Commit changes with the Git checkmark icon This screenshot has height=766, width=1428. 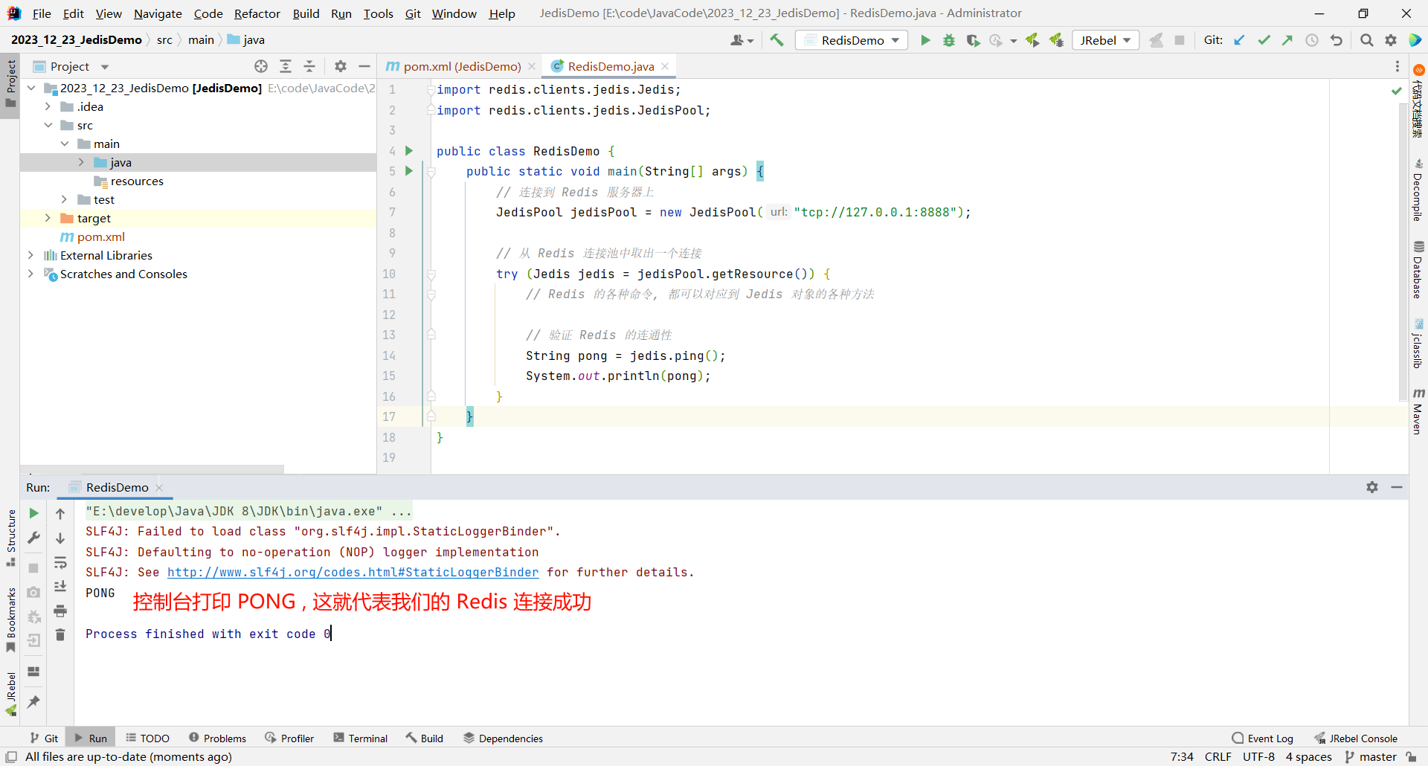[1264, 40]
